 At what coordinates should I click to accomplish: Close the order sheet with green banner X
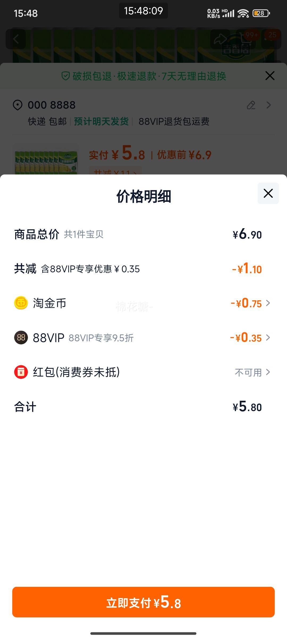tap(270, 76)
